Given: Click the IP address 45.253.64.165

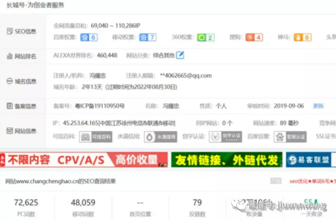Looking at the screenshot, I should tap(80, 123).
